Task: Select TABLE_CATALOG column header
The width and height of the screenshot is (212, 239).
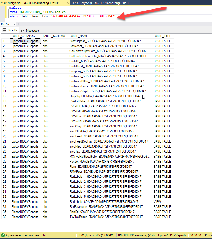Action: [25, 36]
